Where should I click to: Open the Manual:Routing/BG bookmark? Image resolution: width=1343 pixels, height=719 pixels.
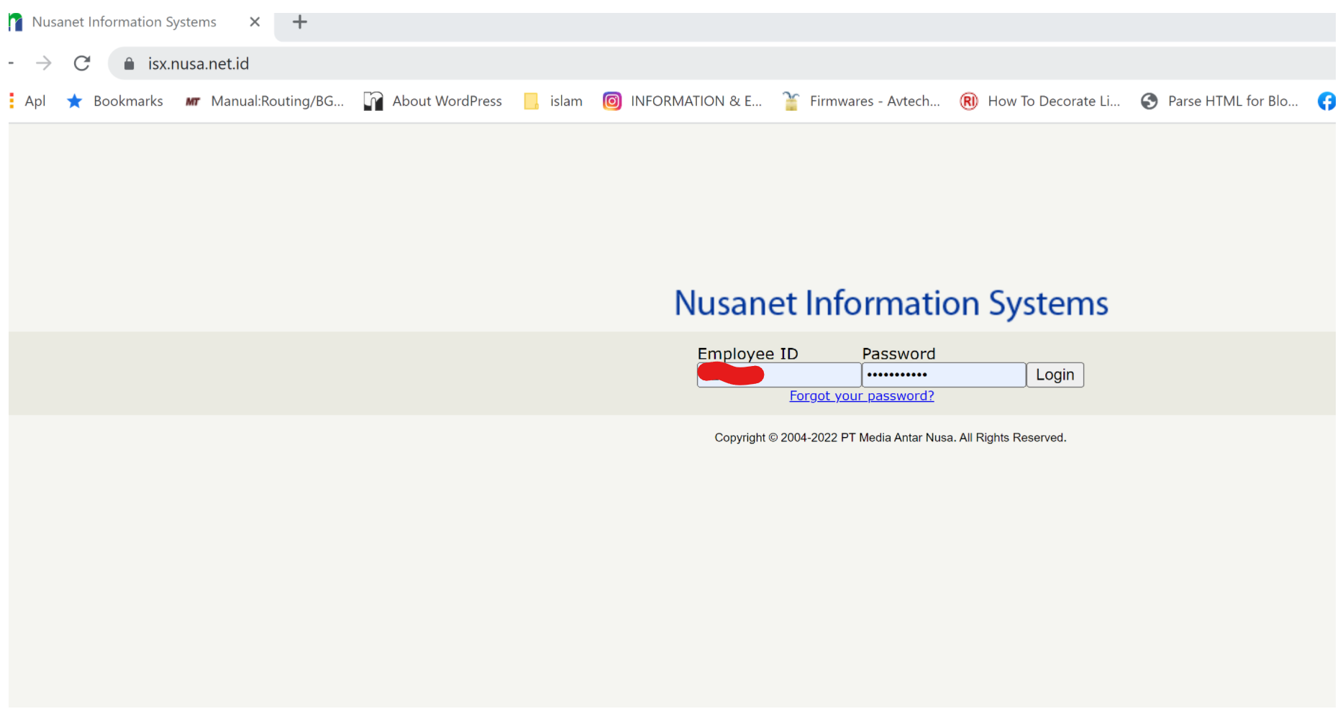point(265,101)
